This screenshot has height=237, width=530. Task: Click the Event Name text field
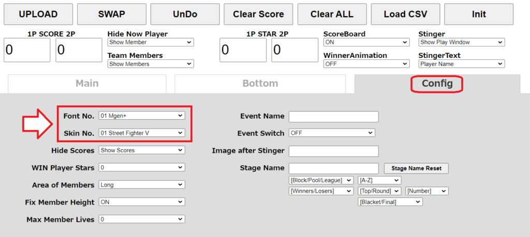tap(334, 117)
